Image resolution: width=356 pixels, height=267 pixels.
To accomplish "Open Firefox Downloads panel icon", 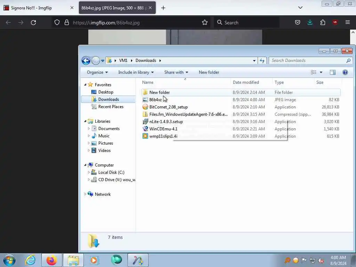I will (x=310, y=22).
